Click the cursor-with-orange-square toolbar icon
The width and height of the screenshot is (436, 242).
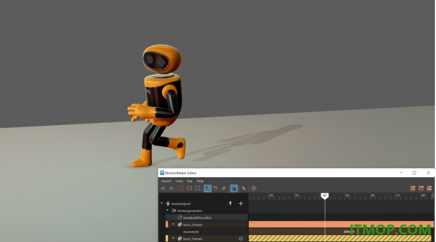pyautogui.click(x=243, y=188)
